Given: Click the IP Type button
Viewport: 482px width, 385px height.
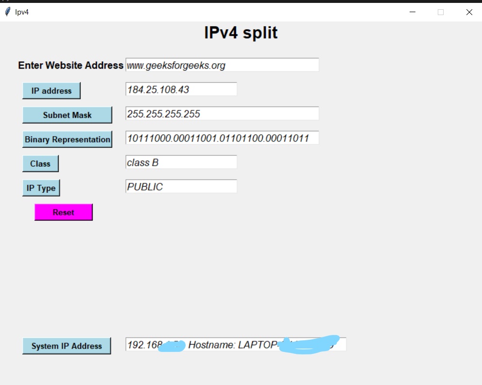Looking at the screenshot, I should tap(41, 188).
